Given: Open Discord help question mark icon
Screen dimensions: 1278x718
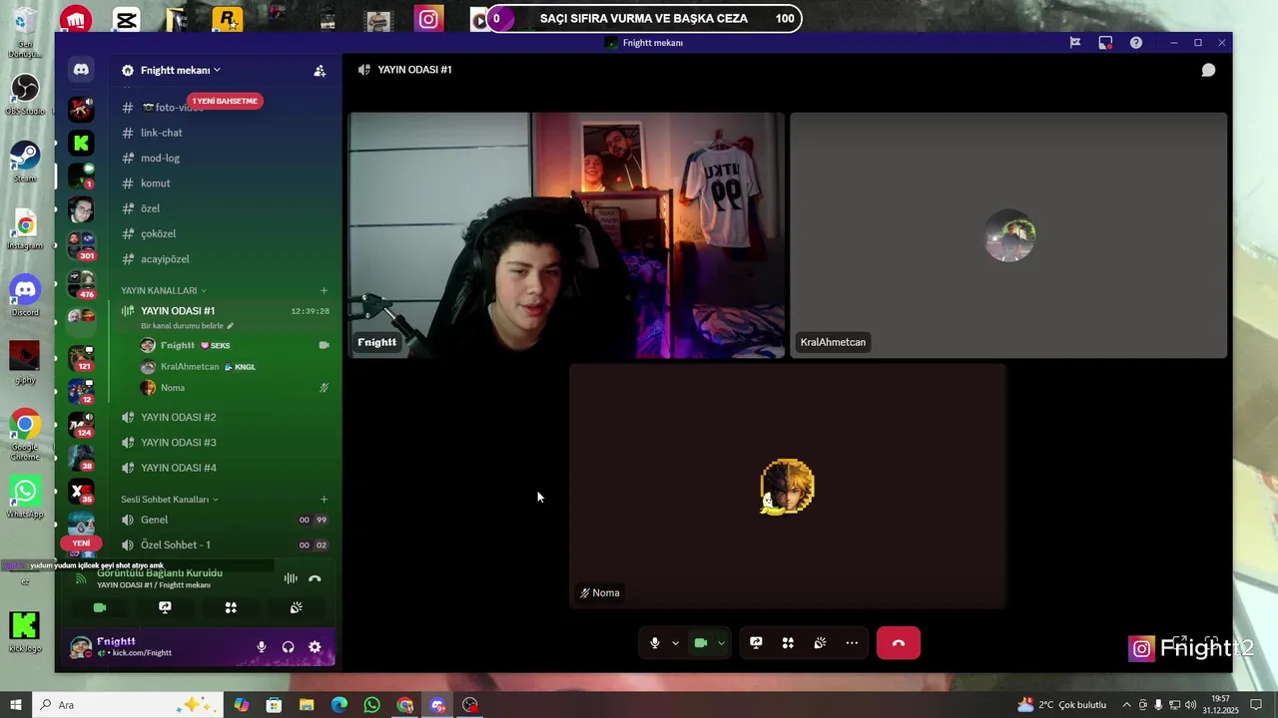Looking at the screenshot, I should [1136, 43].
